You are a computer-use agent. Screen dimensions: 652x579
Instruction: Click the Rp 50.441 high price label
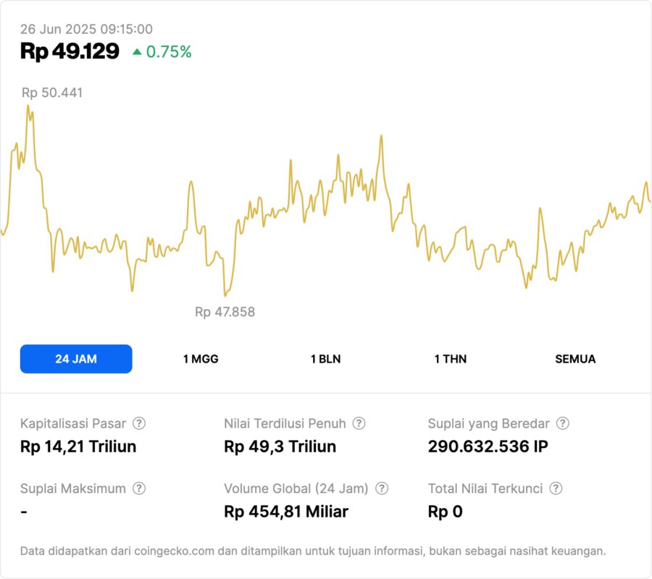pyautogui.click(x=52, y=93)
